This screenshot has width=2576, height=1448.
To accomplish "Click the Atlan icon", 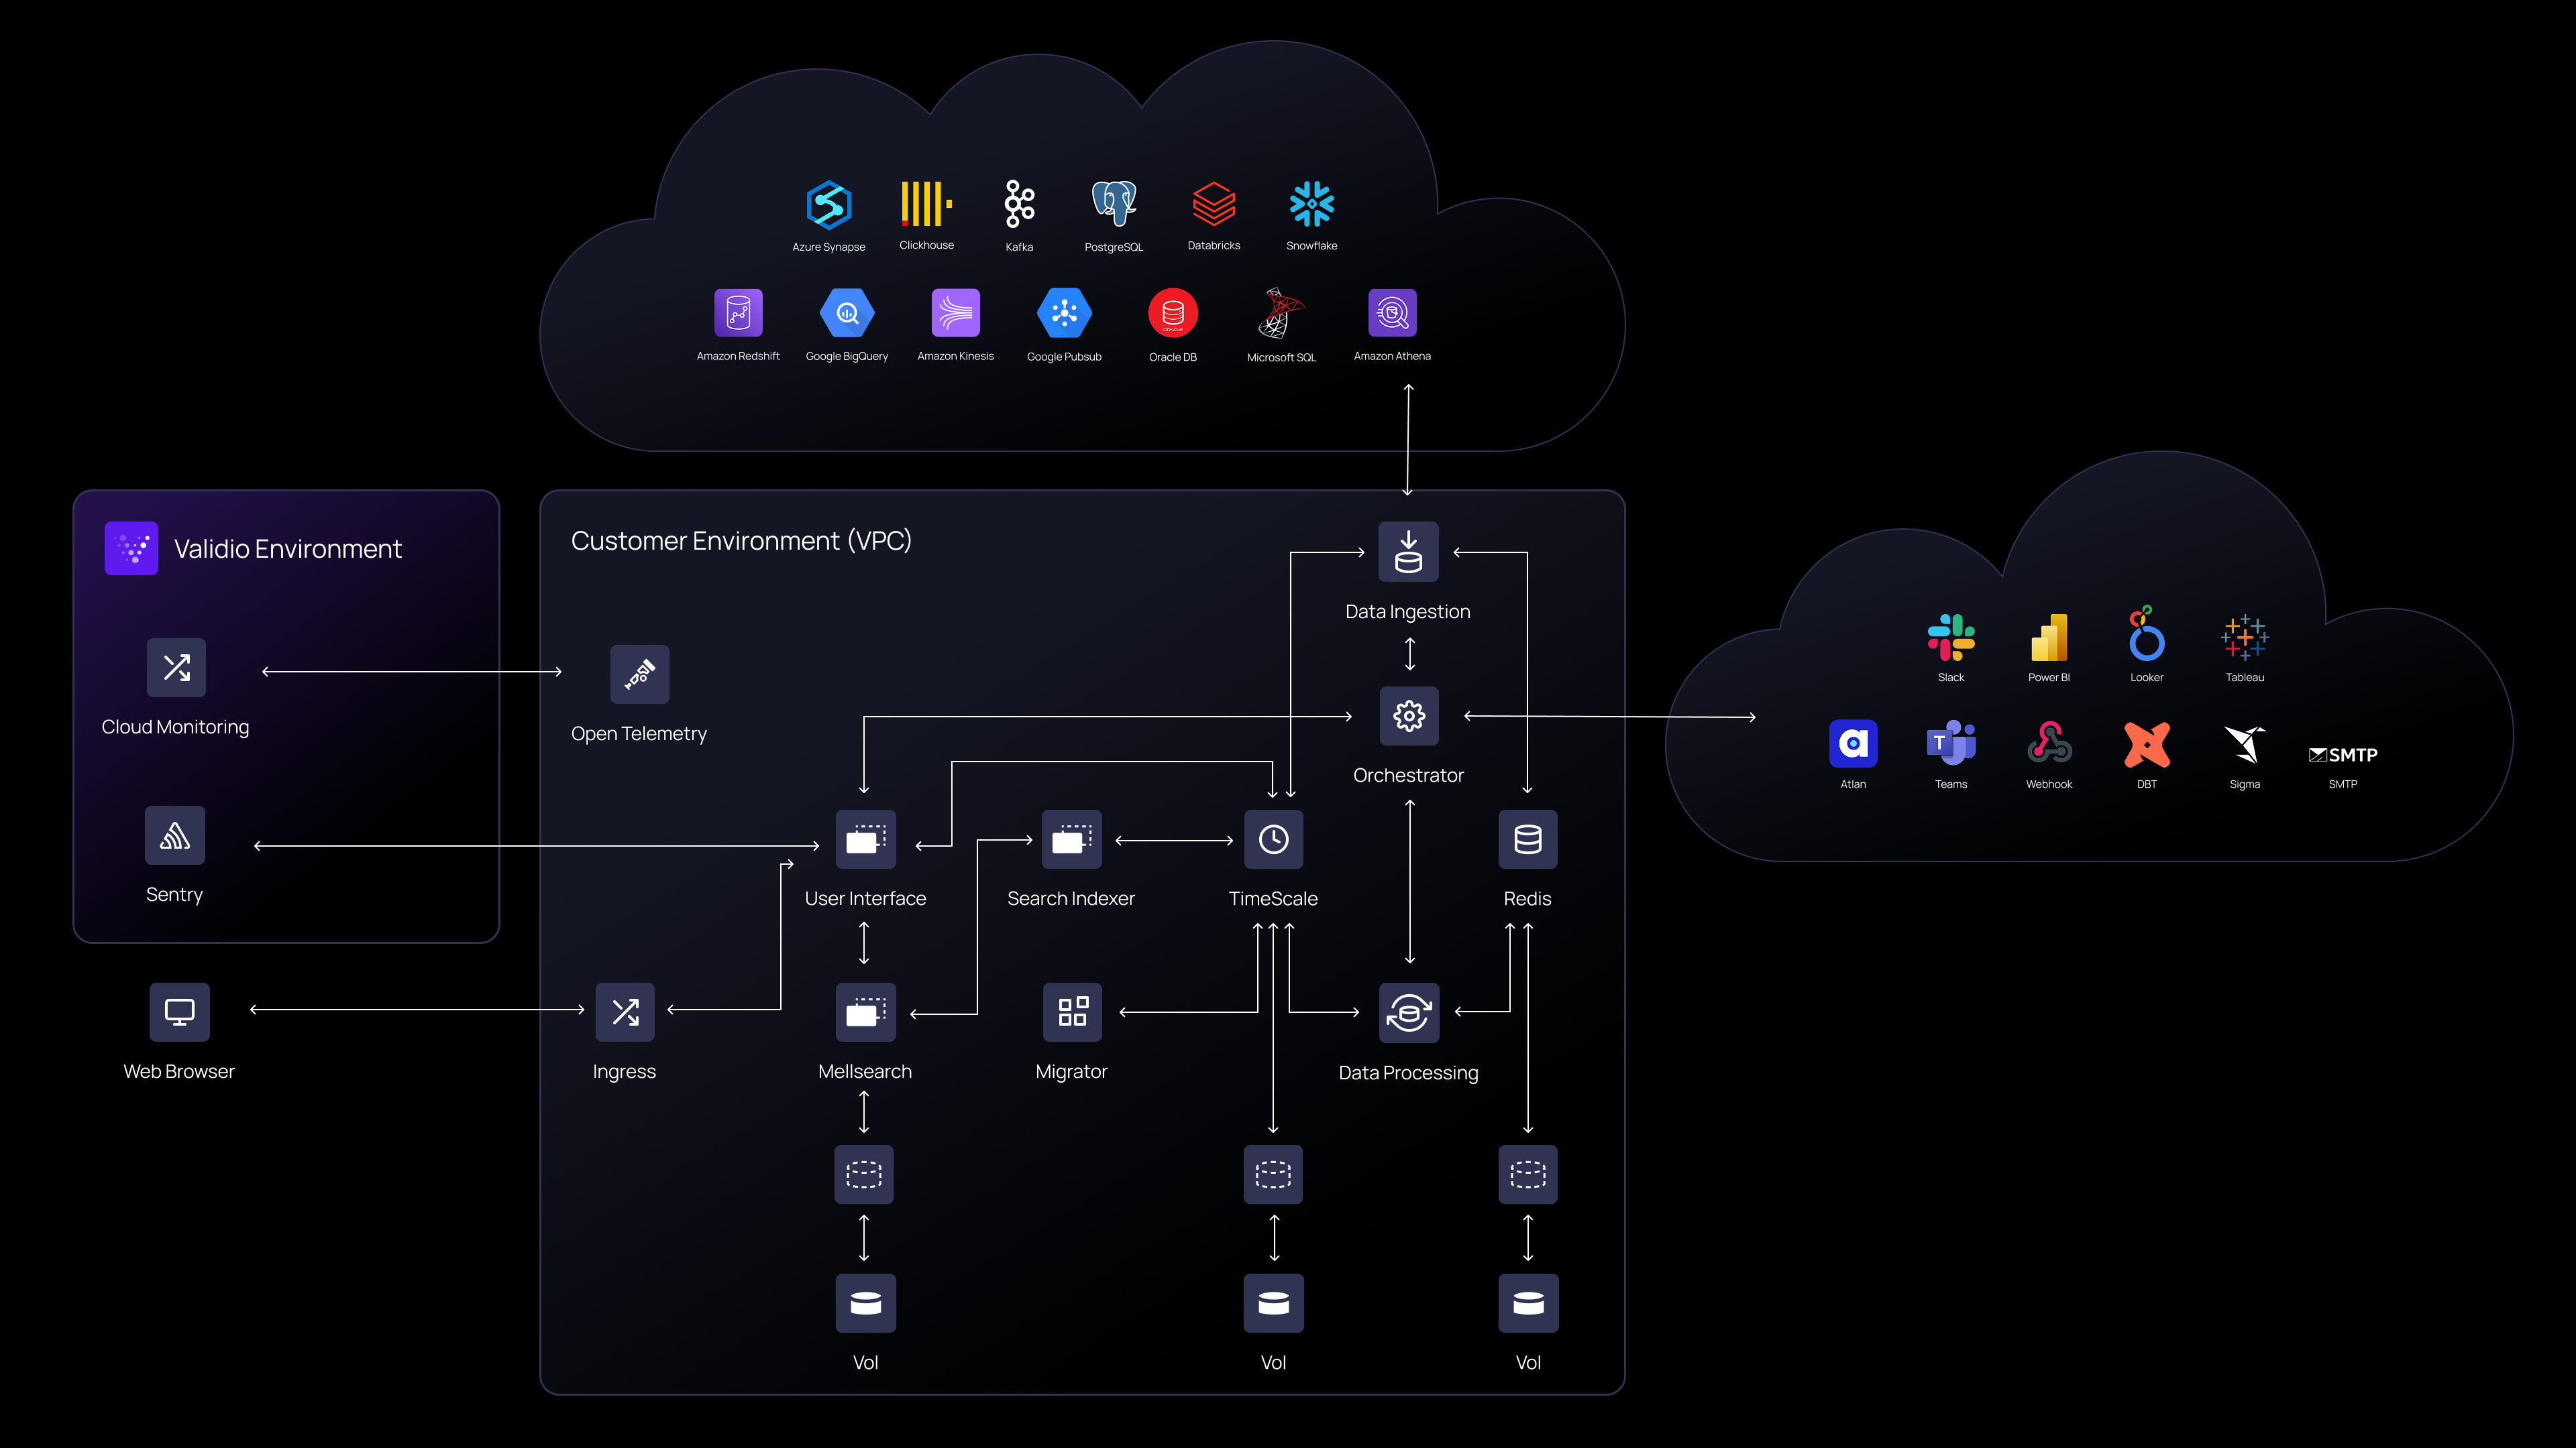I will pos(1853,743).
